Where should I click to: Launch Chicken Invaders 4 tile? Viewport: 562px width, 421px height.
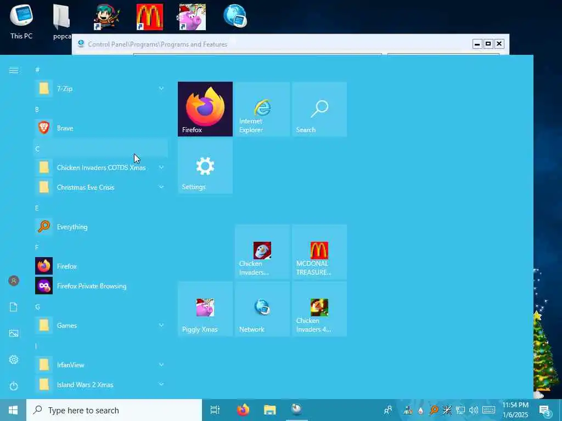(x=319, y=309)
